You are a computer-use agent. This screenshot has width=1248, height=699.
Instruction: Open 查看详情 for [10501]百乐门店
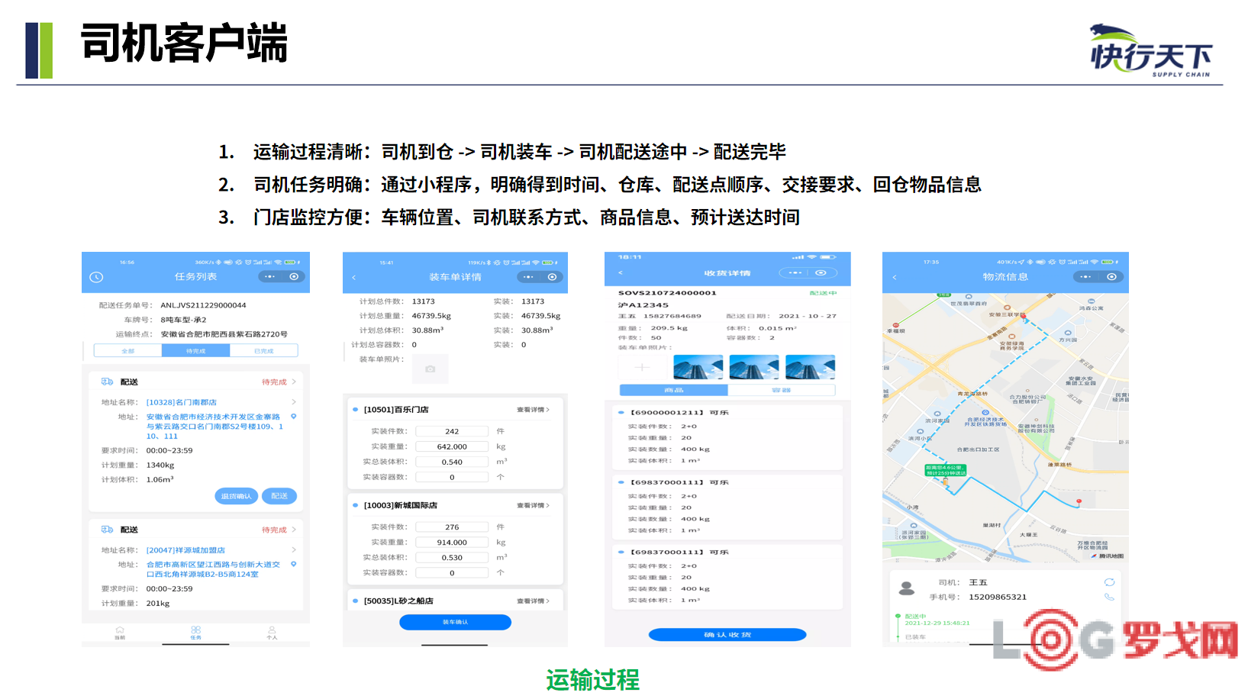point(533,410)
